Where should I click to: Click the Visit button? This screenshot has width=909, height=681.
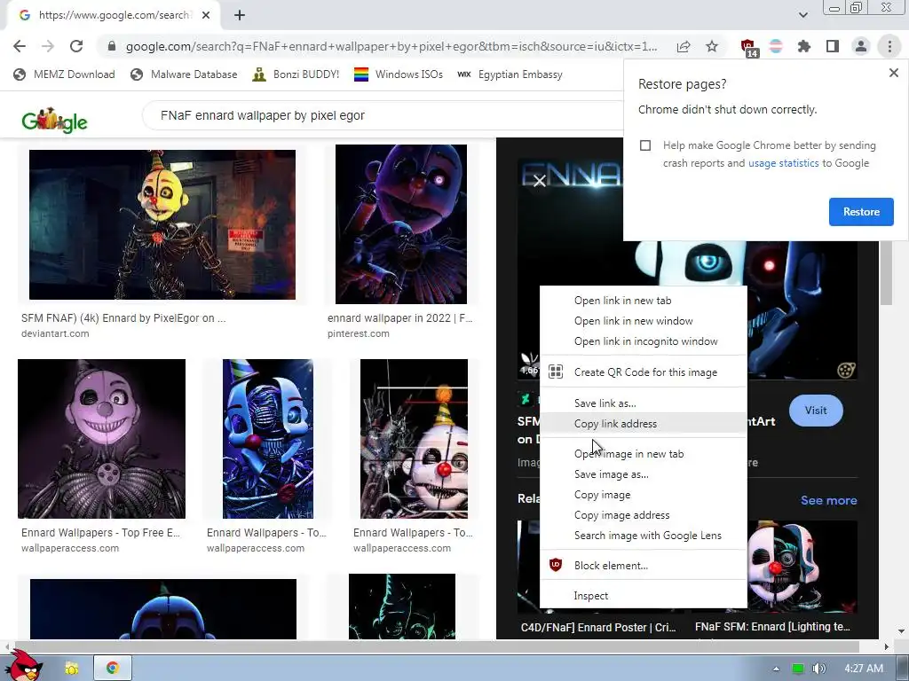[x=816, y=411]
